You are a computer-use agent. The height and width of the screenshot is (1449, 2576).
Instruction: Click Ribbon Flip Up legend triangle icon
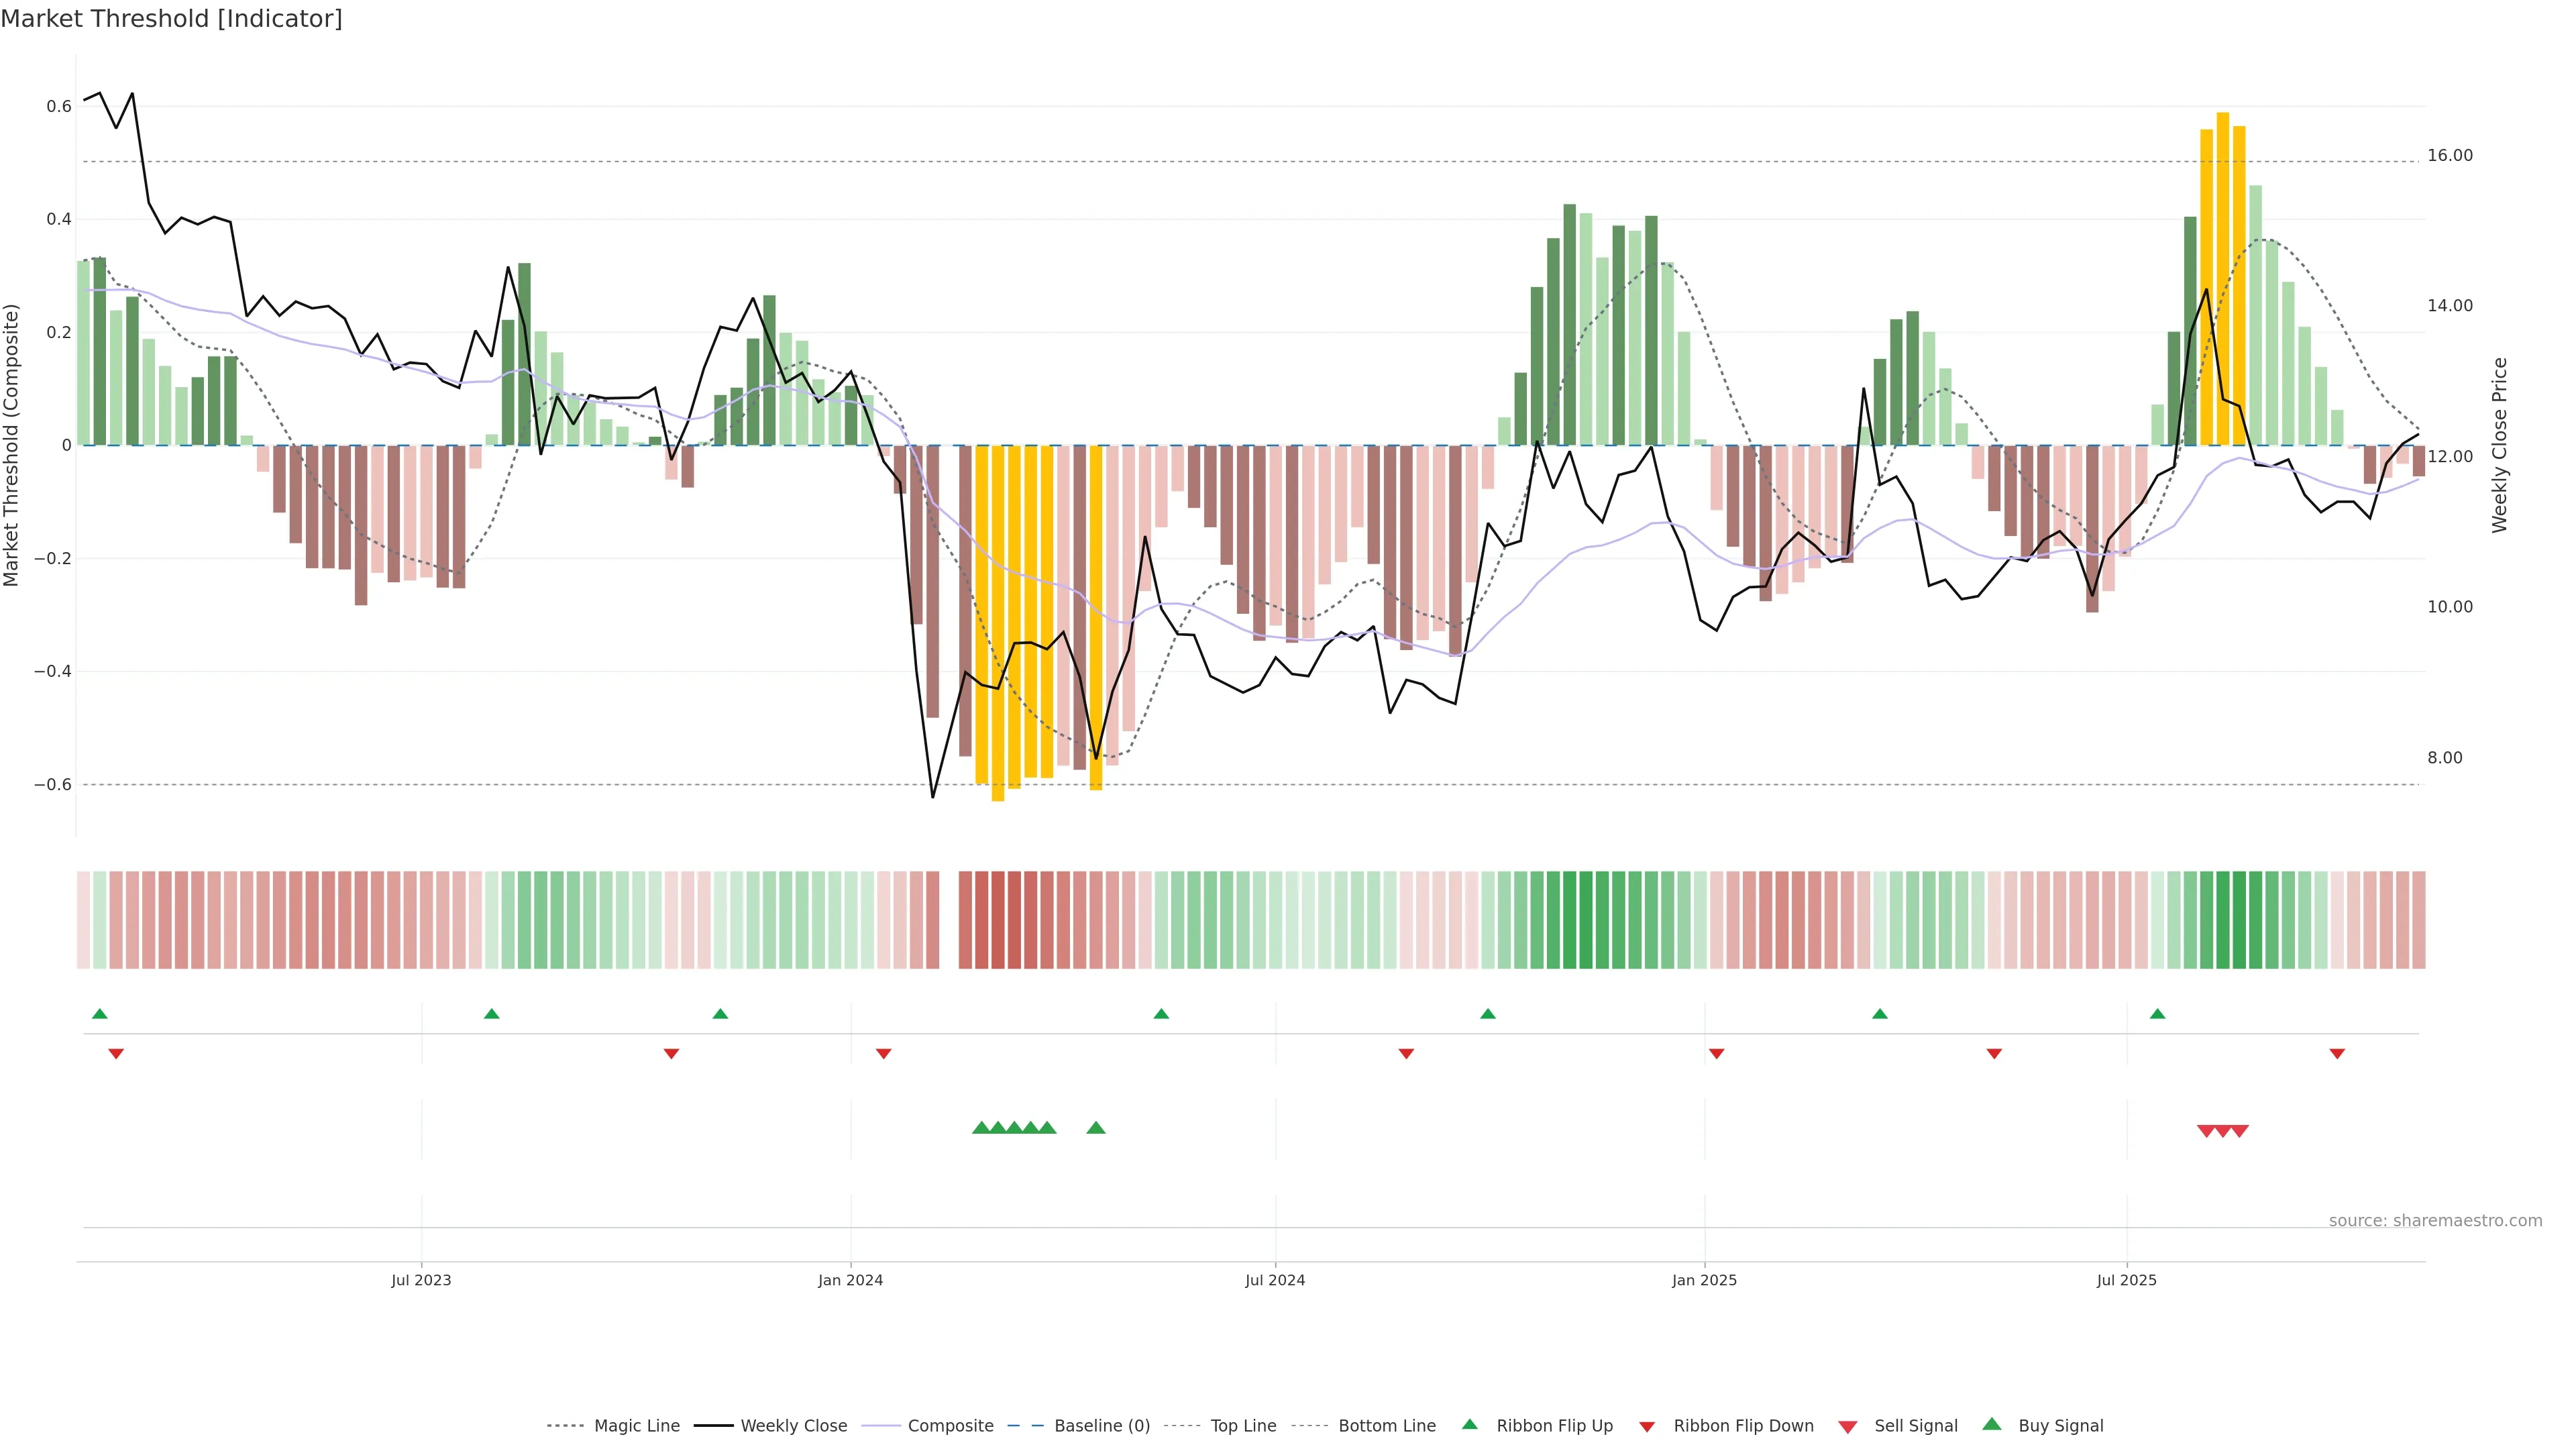(1469, 1425)
